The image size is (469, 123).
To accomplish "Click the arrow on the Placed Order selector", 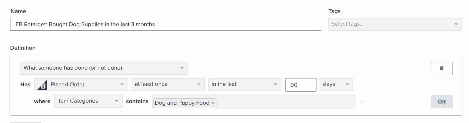I will (x=122, y=85).
